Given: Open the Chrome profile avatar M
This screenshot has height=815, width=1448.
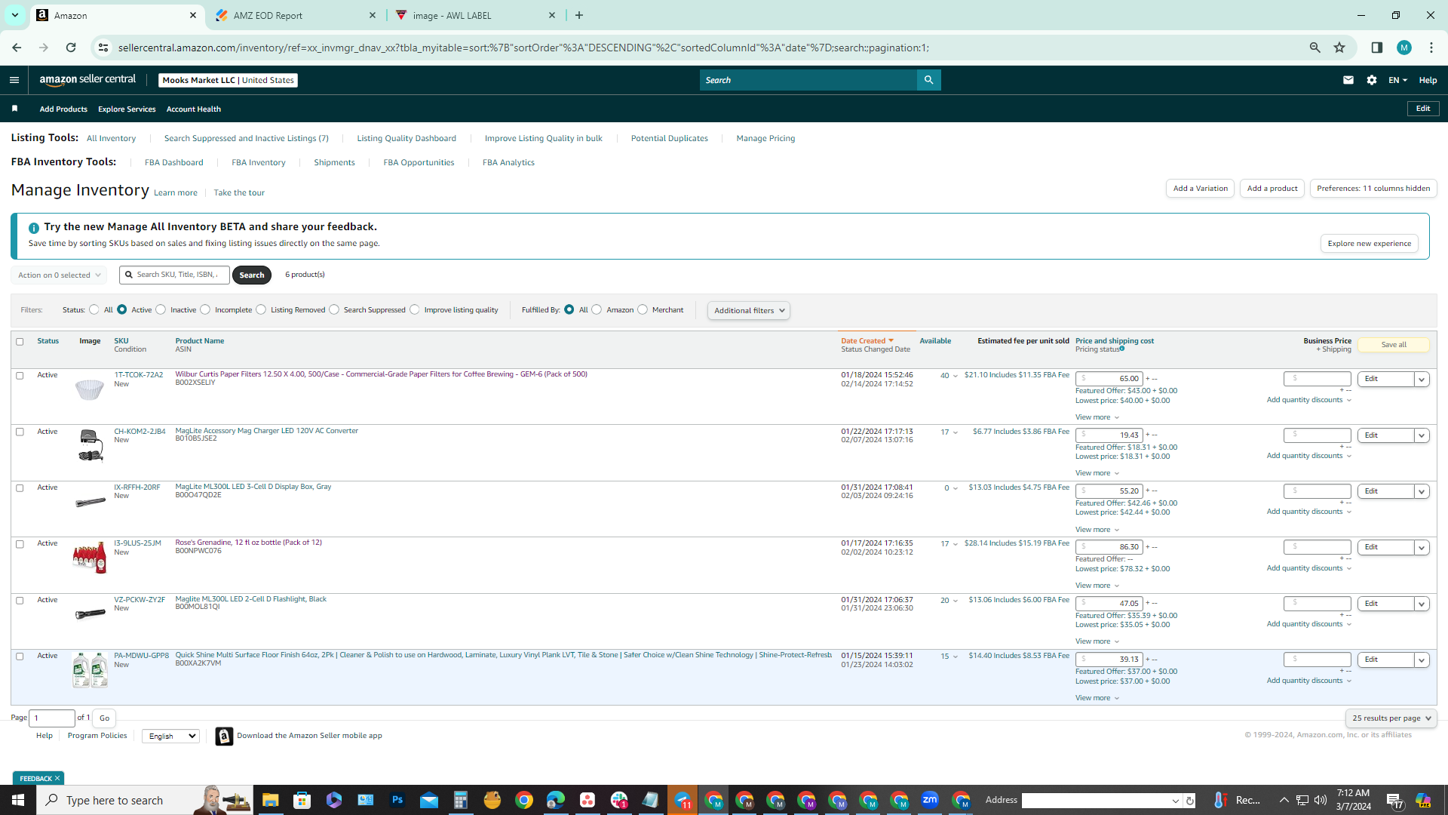Looking at the screenshot, I should (1404, 48).
